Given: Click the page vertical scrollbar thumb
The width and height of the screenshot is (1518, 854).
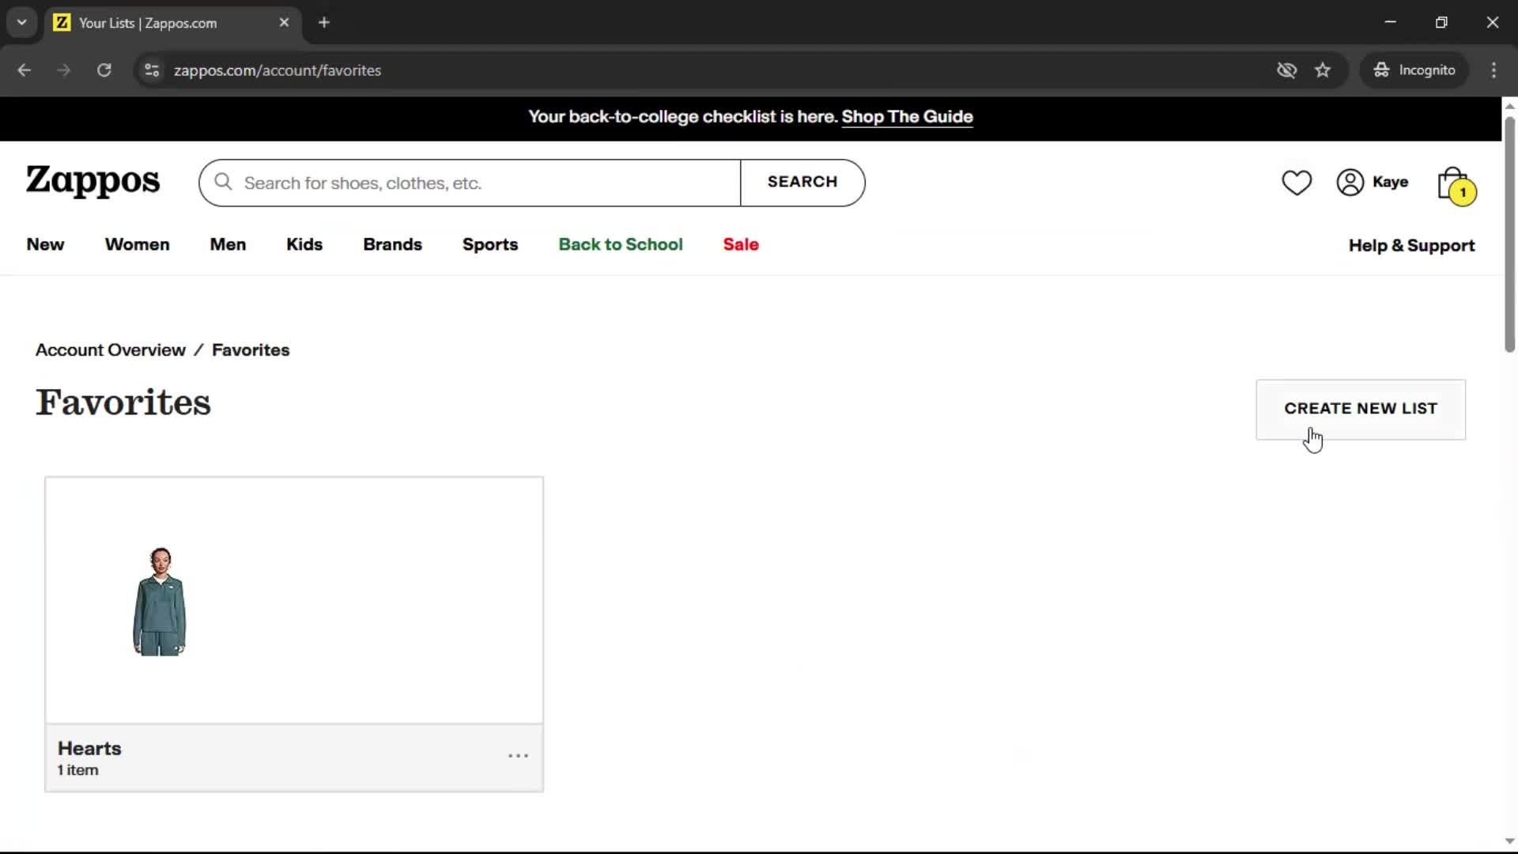Looking at the screenshot, I should click(1509, 234).
